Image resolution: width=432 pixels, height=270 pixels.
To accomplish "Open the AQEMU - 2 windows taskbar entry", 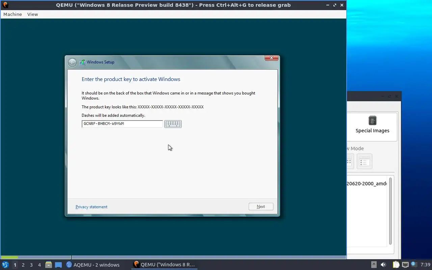I will [93, 265].
